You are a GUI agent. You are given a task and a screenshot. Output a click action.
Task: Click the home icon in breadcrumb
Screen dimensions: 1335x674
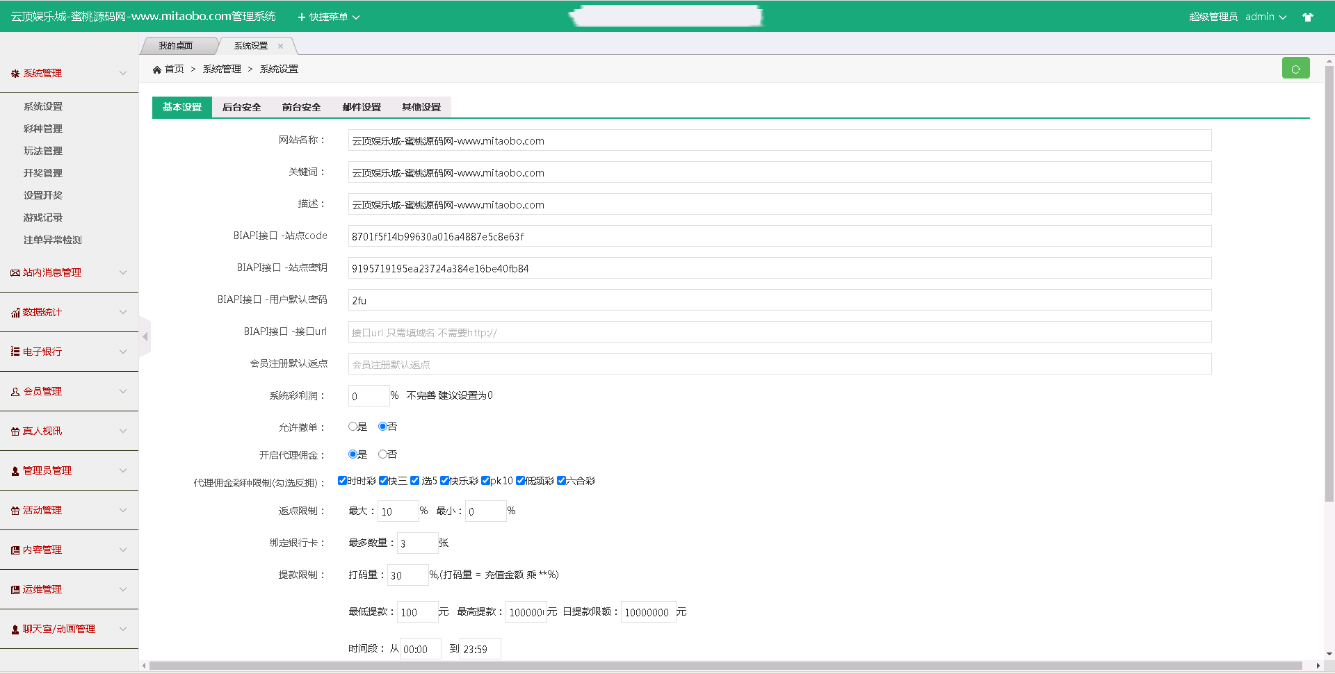pos(157,69)
